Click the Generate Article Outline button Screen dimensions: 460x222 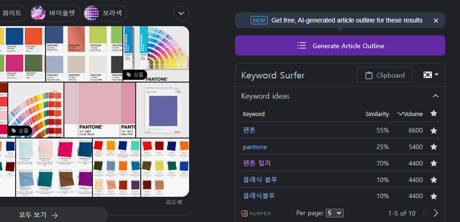[x=340, y=45]
